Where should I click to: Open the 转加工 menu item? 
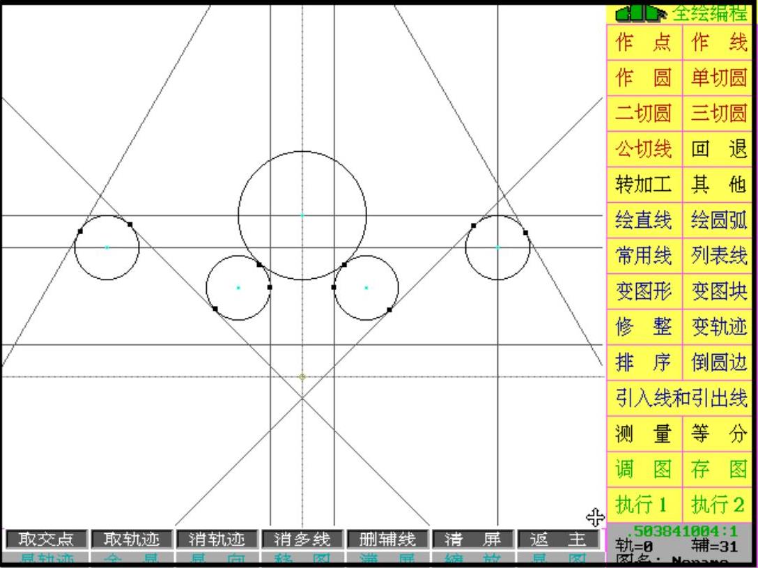644,184
